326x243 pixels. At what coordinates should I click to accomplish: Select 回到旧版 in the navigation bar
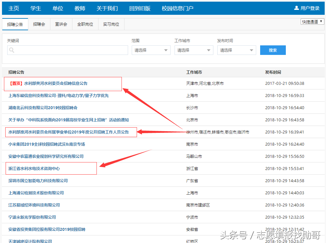(x=140, y=8)
